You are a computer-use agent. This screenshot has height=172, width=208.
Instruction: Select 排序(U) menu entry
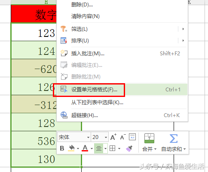click(x=122, y=41)
